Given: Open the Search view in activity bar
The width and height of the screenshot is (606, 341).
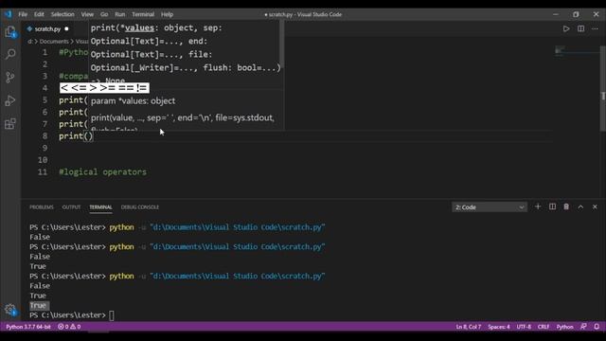Looking at the screenshot, I should point(10,54).
